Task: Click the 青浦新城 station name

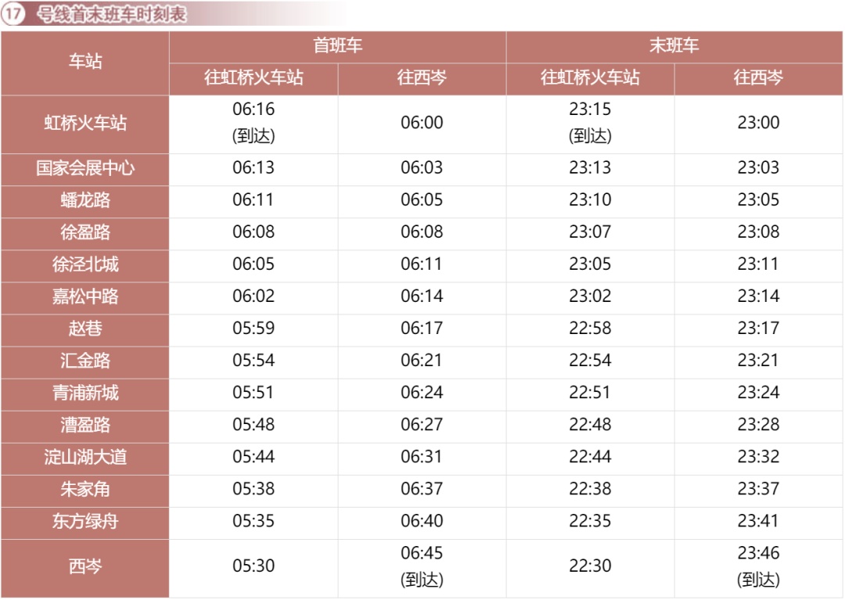Action: (85, 393)
